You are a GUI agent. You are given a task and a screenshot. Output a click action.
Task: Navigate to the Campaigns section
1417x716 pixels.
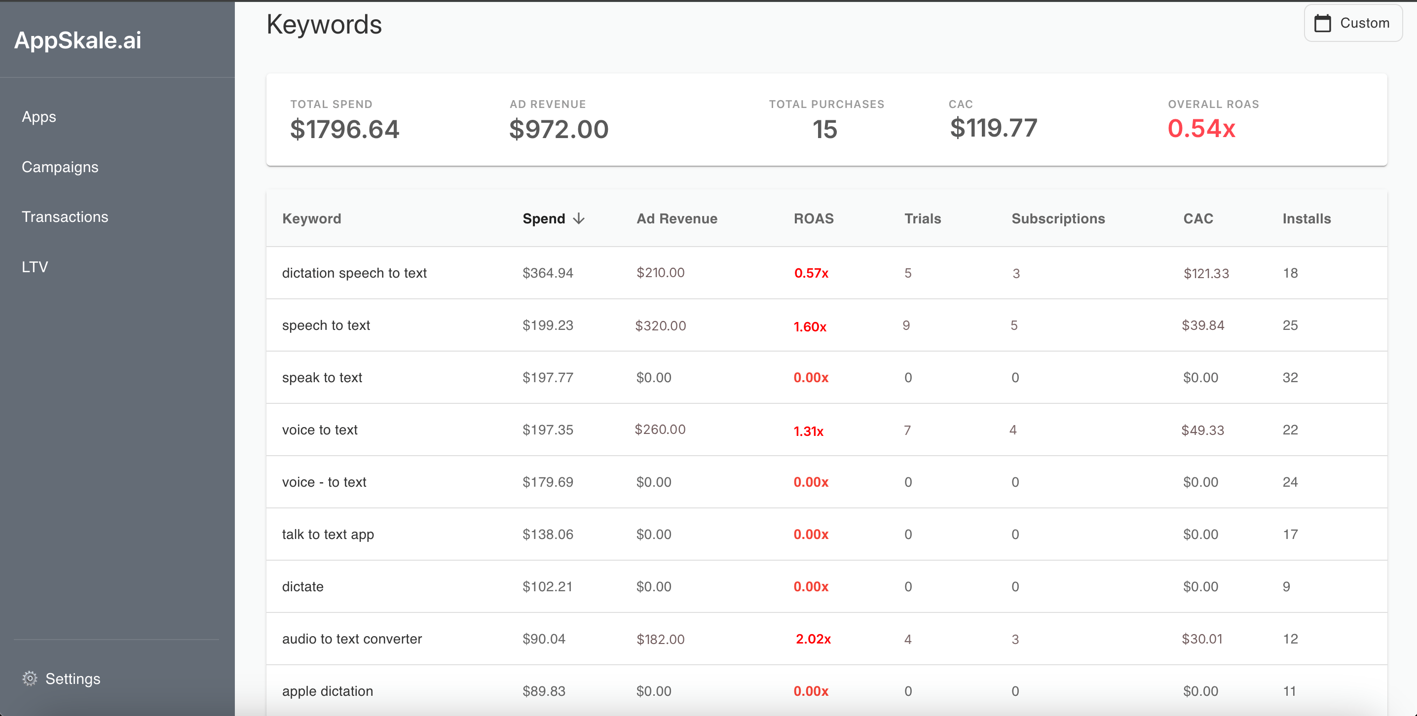pyautogui.click(x=60, y=167)
